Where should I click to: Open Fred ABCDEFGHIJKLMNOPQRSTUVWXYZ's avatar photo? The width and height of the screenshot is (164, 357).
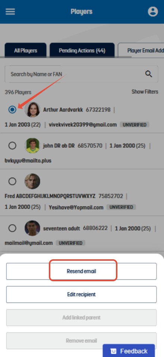(32, 181)
